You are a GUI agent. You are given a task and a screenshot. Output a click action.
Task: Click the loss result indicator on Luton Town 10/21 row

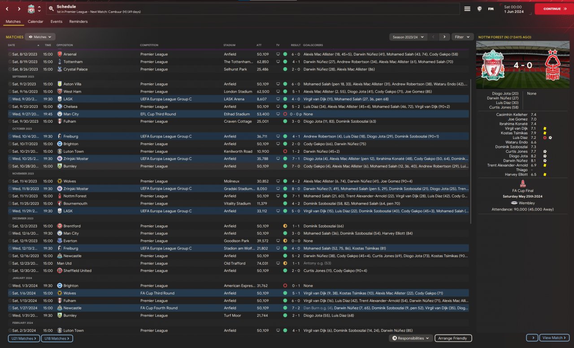pyautogui.click(x=285, y=151)
